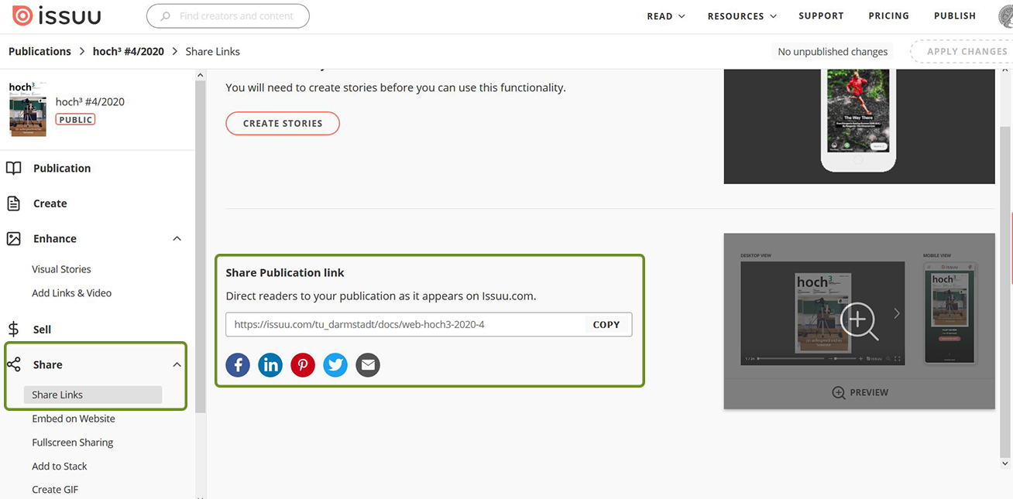
Task: Open the Read dropdown menu
Action: (x=666, y=16)
